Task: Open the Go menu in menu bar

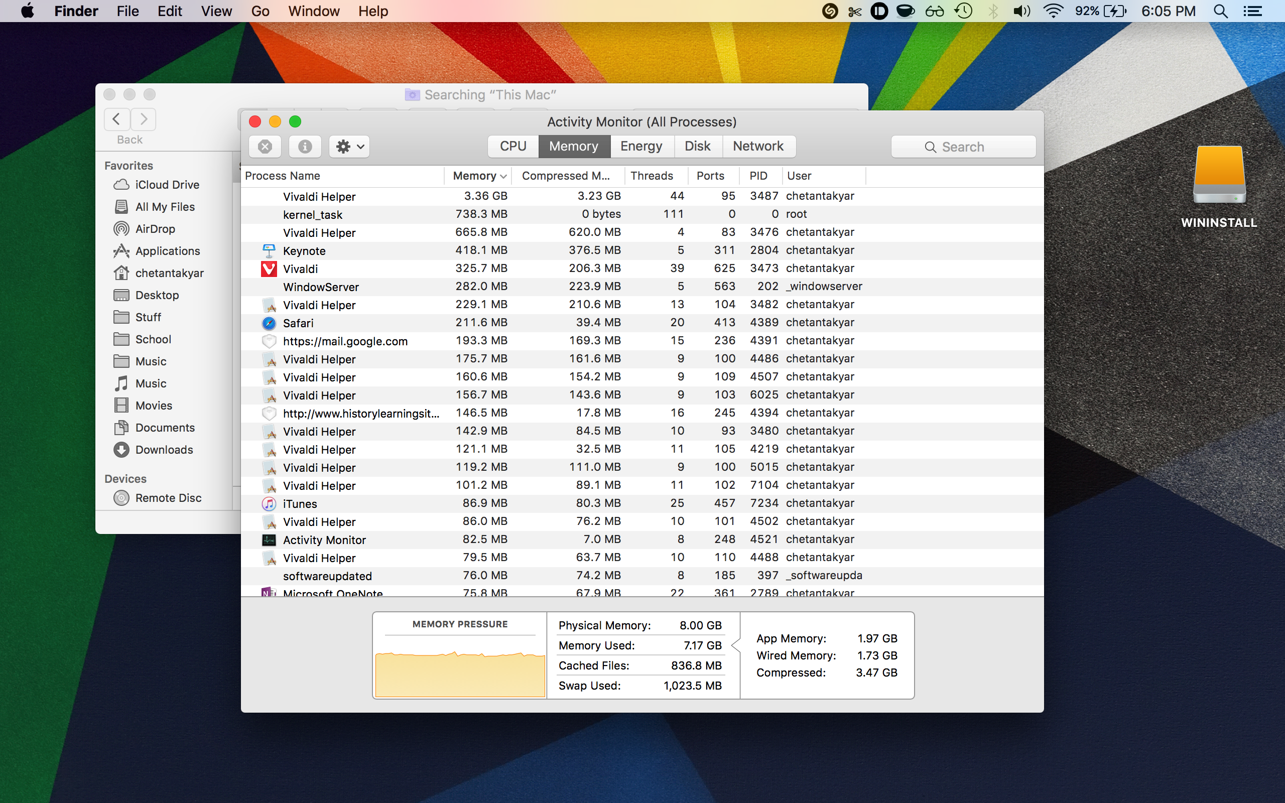Action: [x=260, y=11]
